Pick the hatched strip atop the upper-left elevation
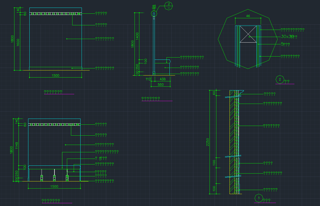Screen dimensions: 320x206 tap(55, 14)
